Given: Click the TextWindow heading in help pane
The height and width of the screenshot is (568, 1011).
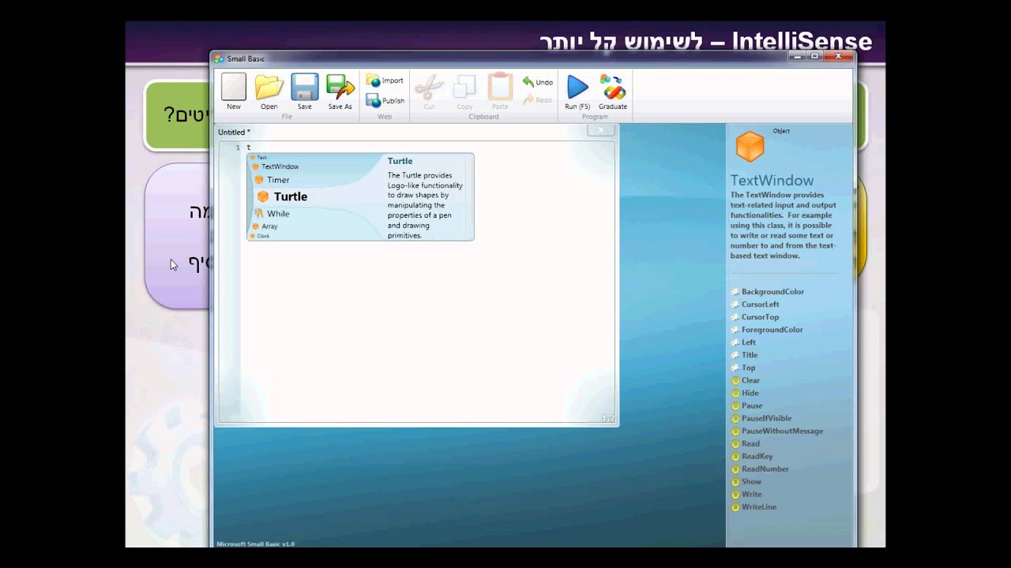Looking at the screenshot, I should pos(772,181).
